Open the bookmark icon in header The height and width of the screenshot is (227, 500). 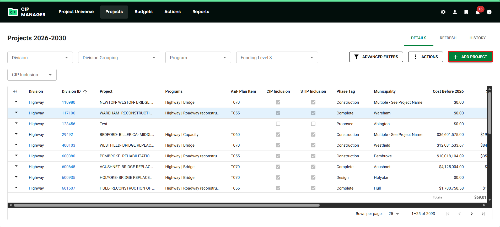click(x=466, y=12)
